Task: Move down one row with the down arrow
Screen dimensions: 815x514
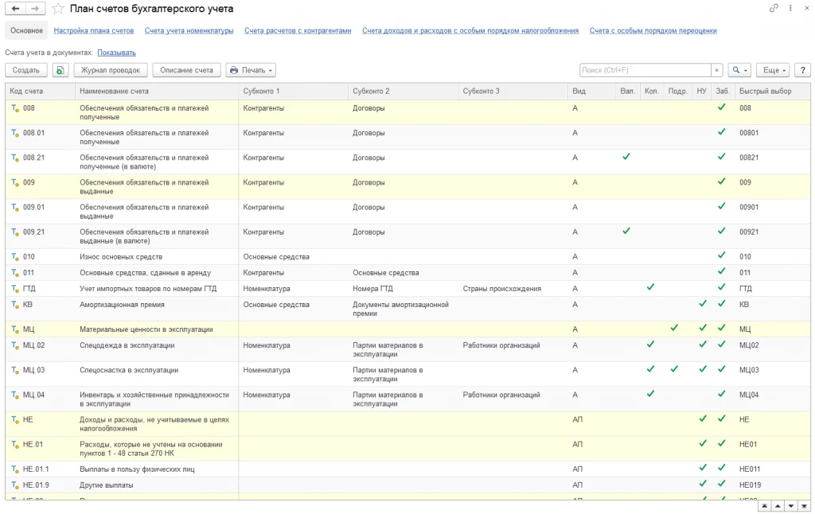Action: point(790,506)
